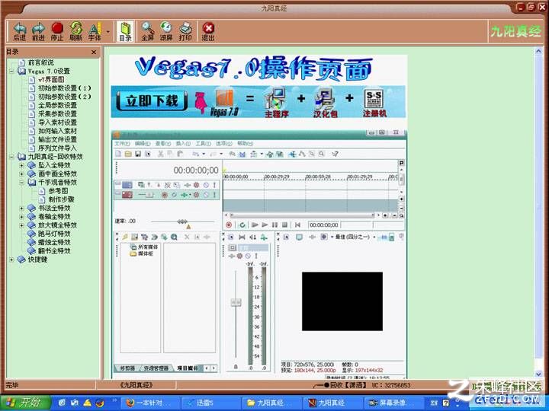Select the 翻书全特效 book icon
This screenshot has height=411, width=549.
click(x=31, y=250)
